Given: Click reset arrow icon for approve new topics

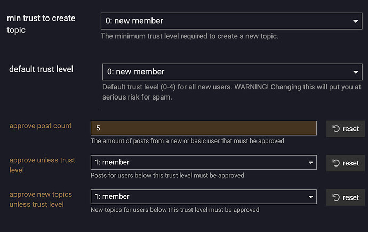Looking at the screenshot, I should coord(336,197).
